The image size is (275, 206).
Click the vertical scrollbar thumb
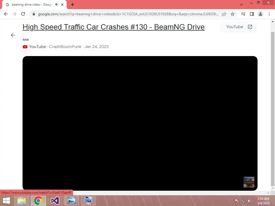click(273, 109)
